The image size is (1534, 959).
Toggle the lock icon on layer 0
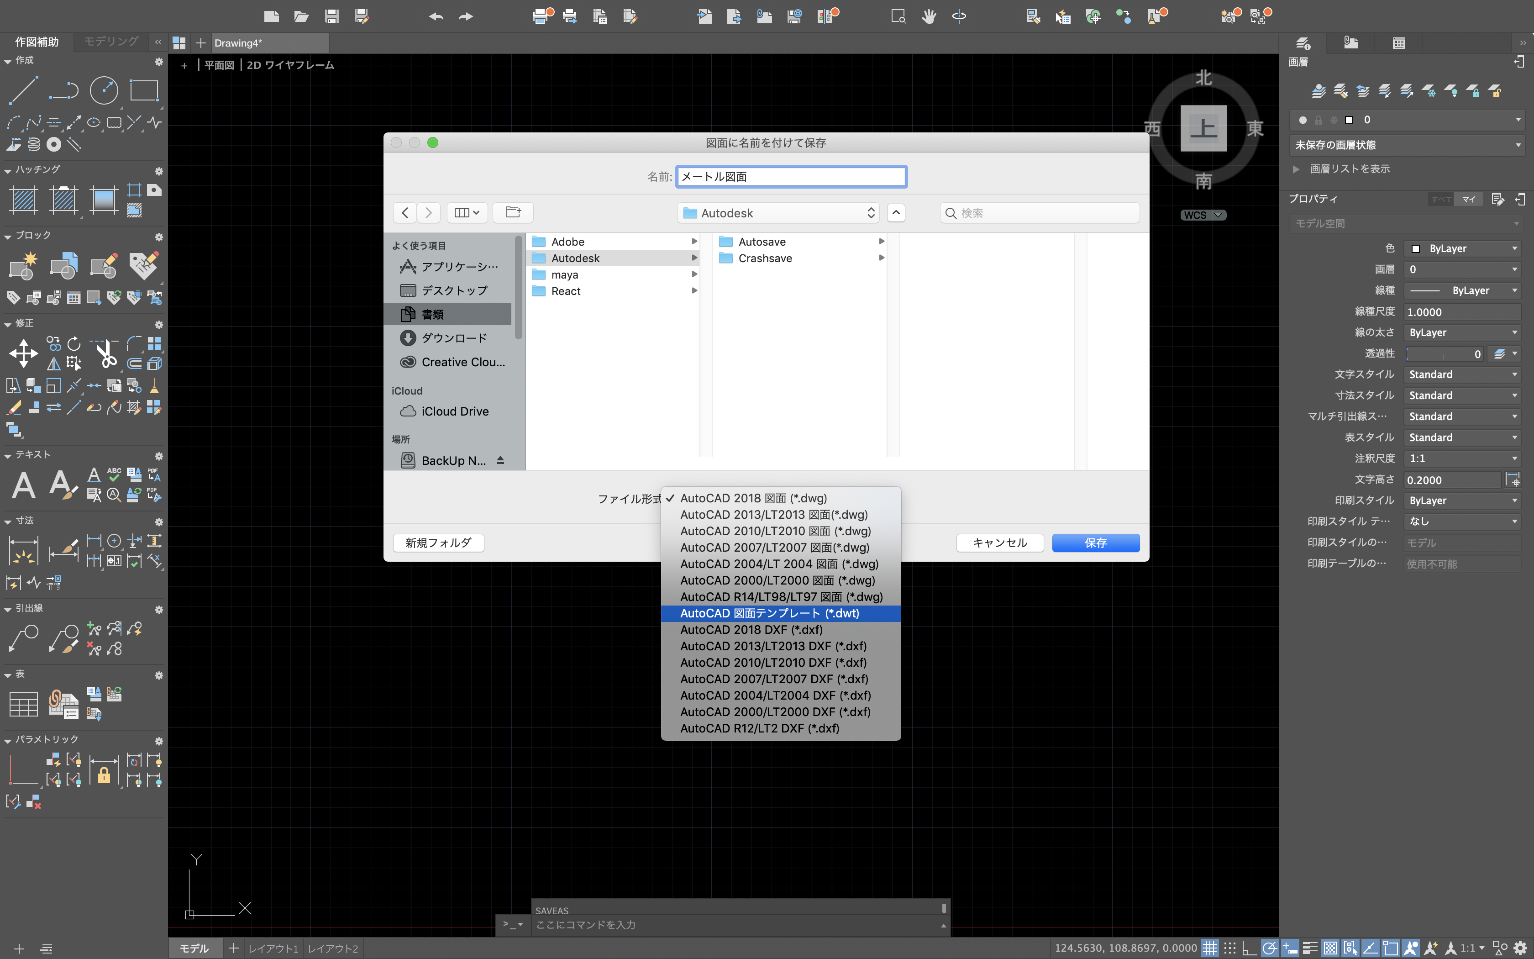1318,119
